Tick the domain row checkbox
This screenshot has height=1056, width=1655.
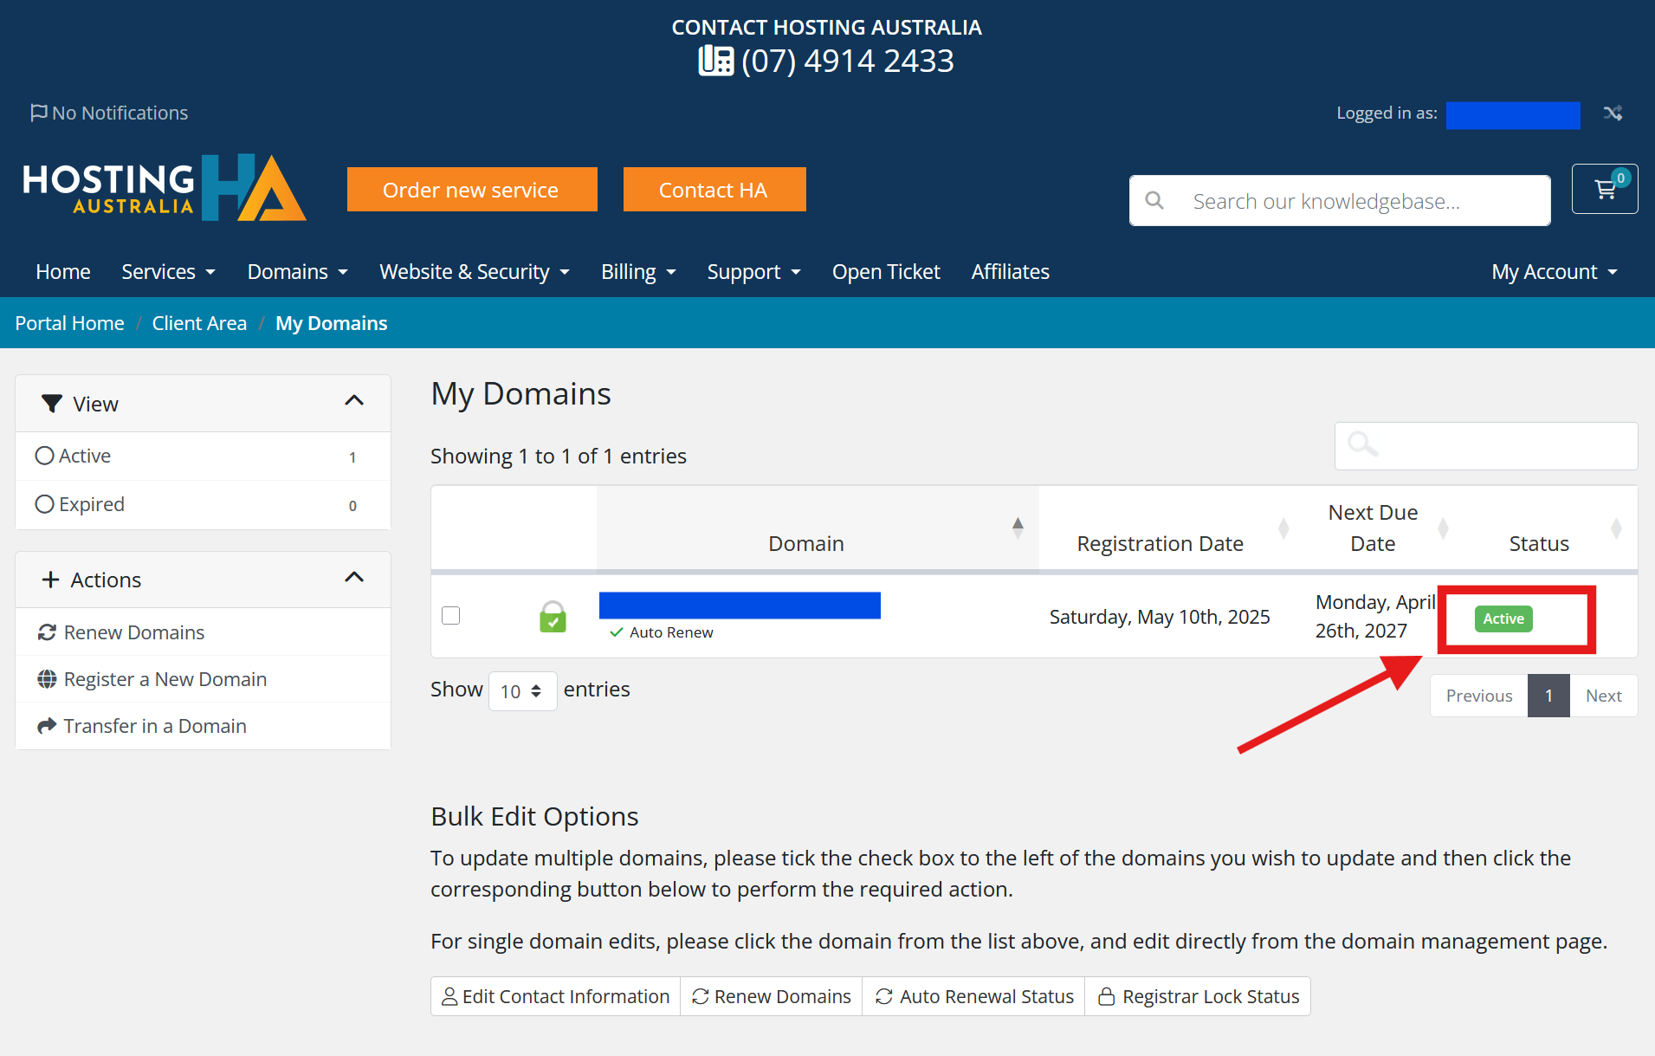(450, 616)
